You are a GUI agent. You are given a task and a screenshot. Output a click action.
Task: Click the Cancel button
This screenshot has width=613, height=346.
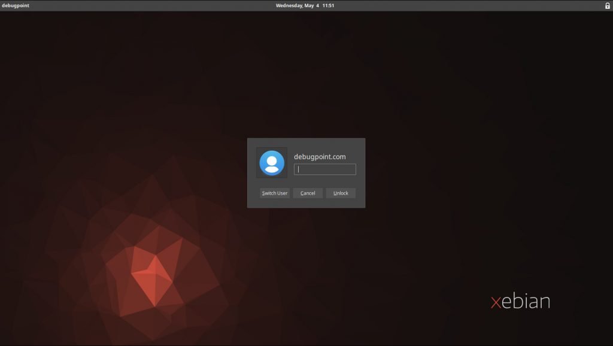click(307, 193)
